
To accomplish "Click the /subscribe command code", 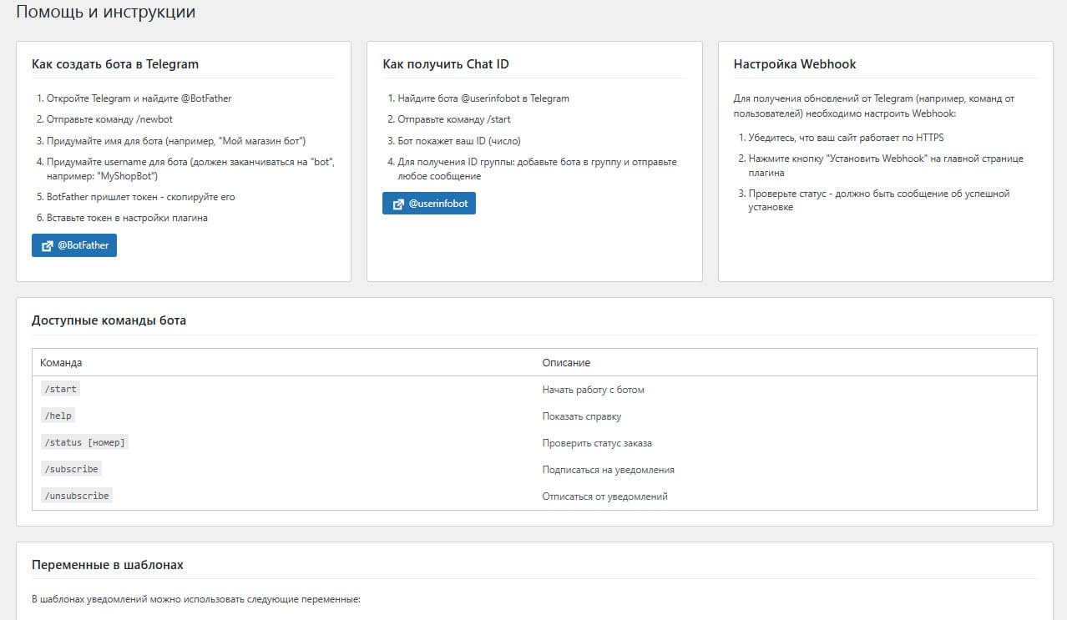I will click(x=71, y=469).
